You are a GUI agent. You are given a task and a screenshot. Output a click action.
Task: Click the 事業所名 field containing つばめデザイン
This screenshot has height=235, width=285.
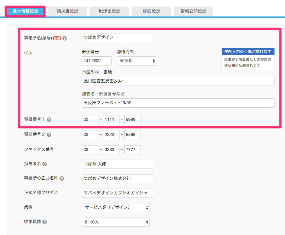pyautogui.click(x=117, y=38)
